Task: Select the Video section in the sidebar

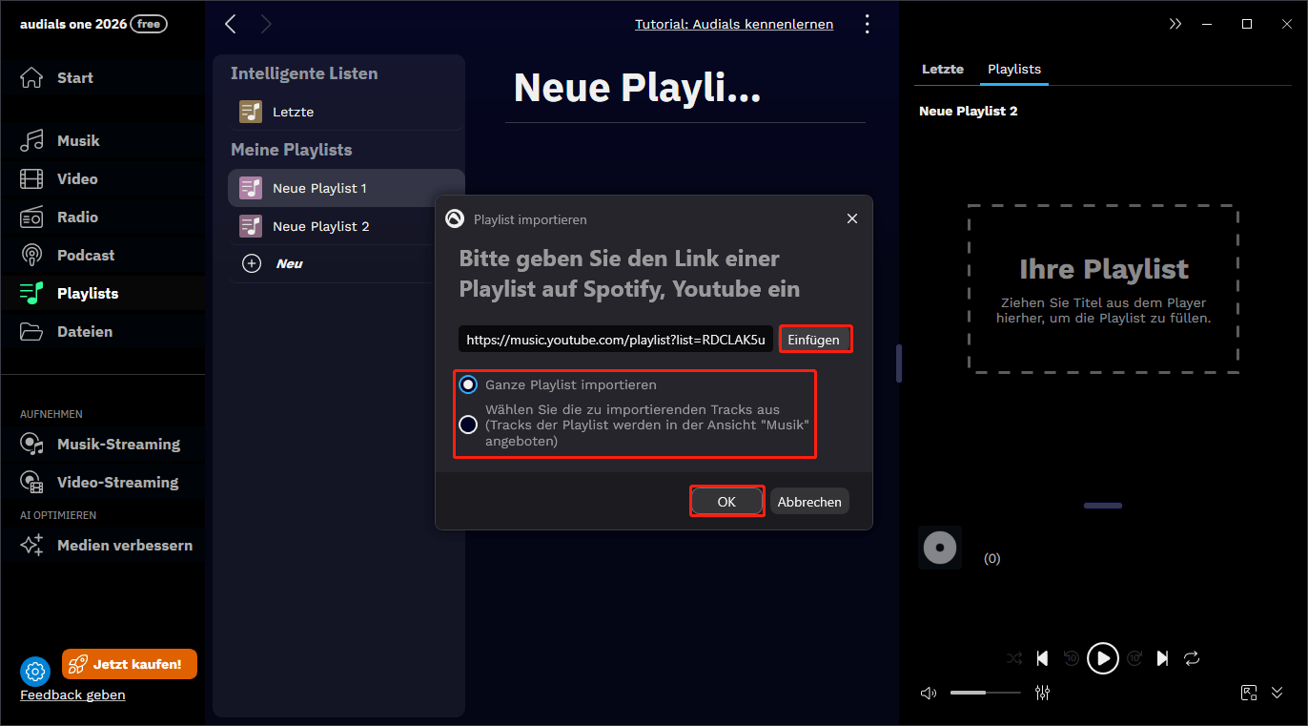Action: (76, 178)
